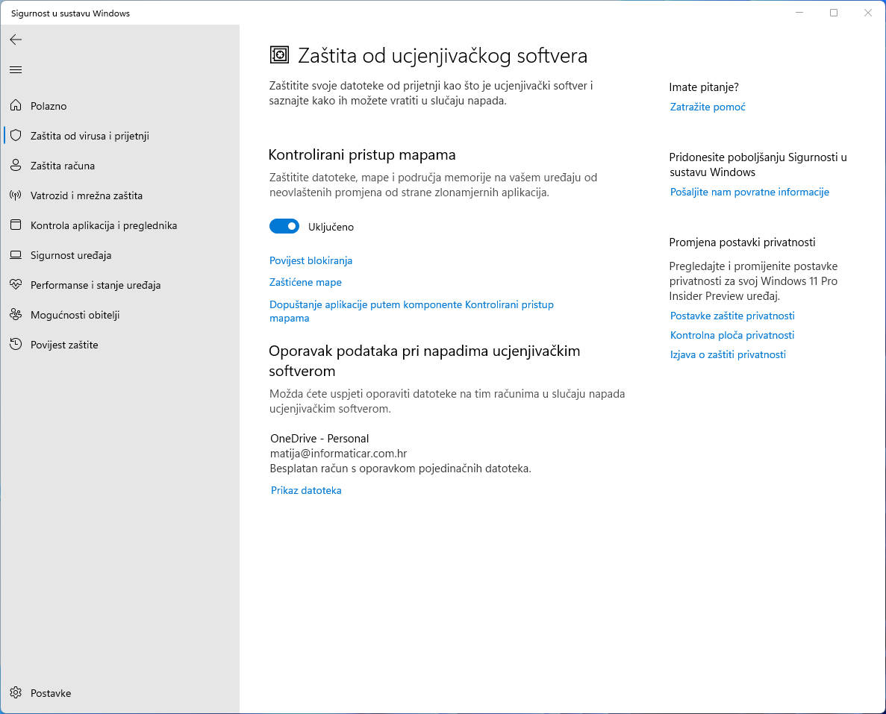Click the Performanse heart monitor icon

16,285
